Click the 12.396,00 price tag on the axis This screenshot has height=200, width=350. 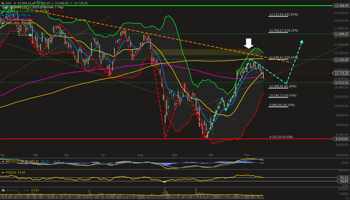pyautogui.click(x=341, y=6)
